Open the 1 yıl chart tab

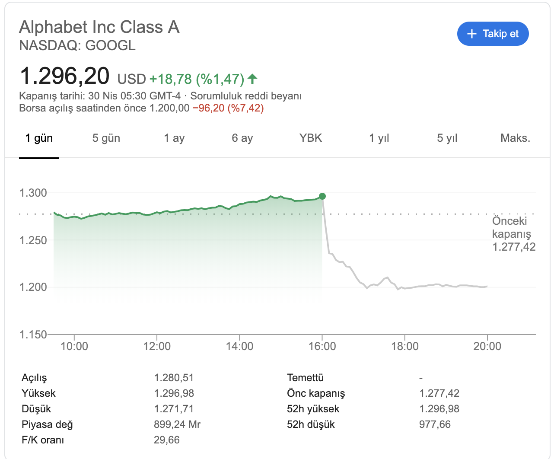coord(379,138)
